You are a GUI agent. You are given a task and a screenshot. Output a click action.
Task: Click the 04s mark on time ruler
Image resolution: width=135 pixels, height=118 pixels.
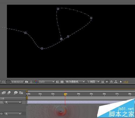point(79,94)
